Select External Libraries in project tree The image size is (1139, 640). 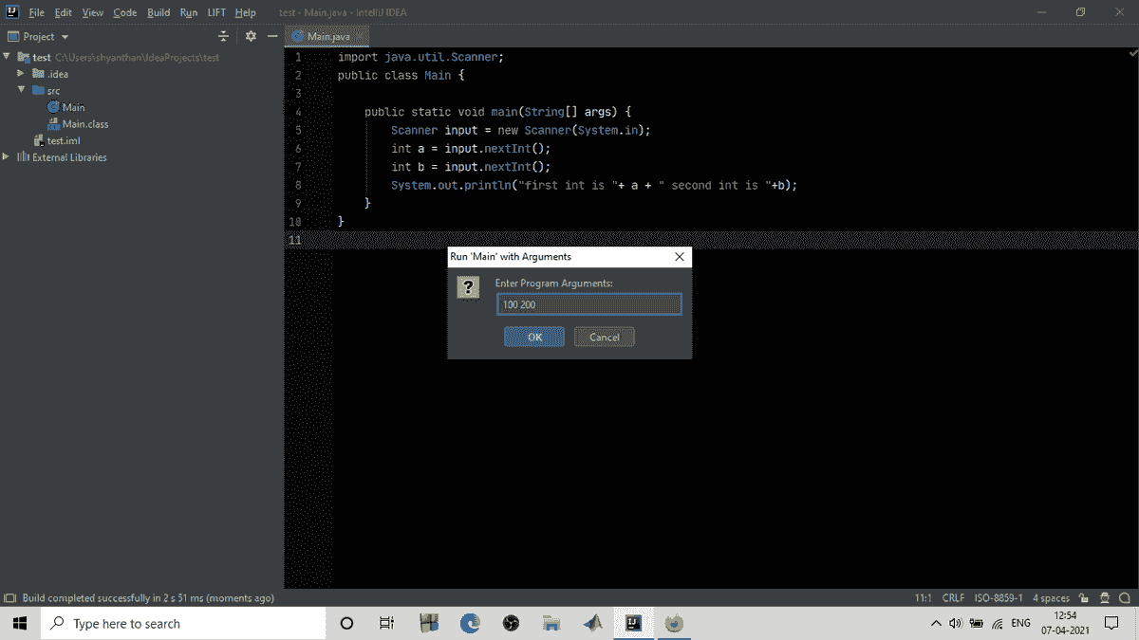click(x=62, y=156)
